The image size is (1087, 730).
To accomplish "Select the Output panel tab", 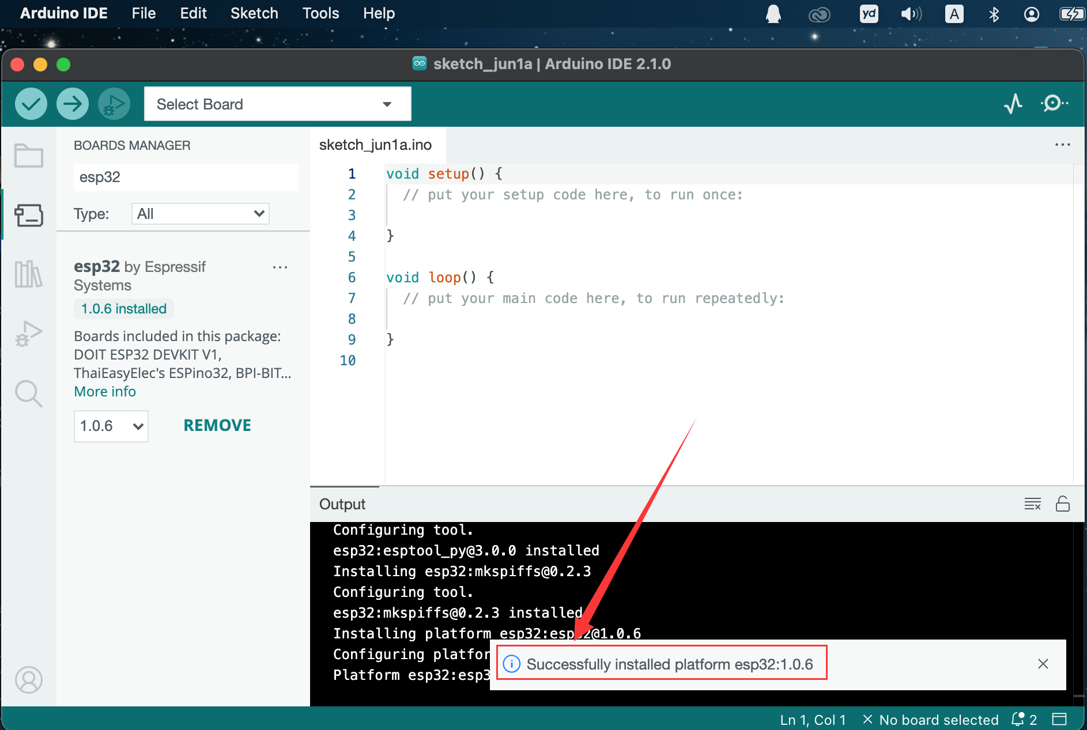I will point(342,504).
